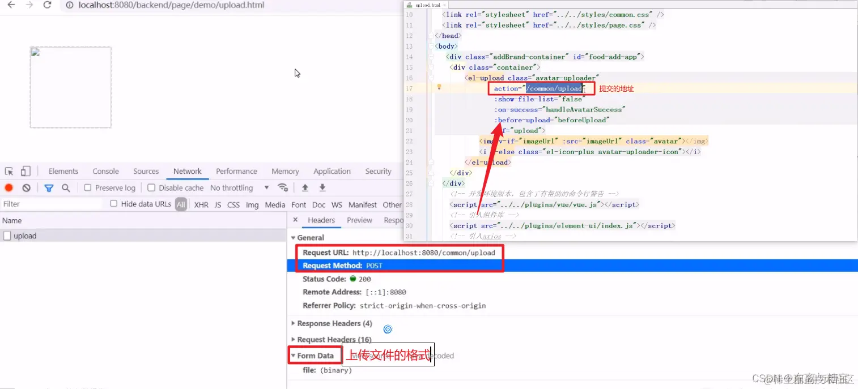Image resolution: width=858 pixels, height=389 pixels.
Task: Click the Status Code: 200 line
Action: coord(338,279)
